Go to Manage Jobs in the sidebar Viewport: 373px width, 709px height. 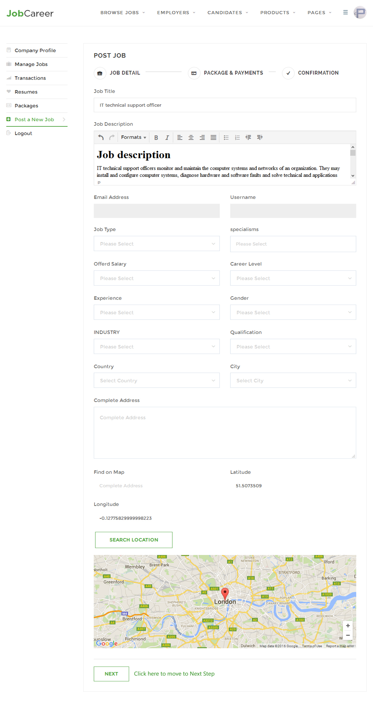[x=31, y=64]
